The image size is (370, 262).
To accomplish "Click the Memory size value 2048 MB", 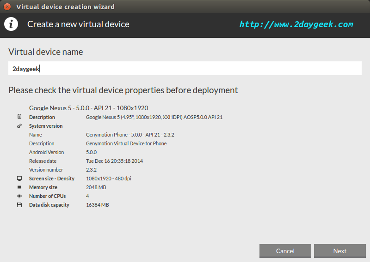I will [96, 187].
